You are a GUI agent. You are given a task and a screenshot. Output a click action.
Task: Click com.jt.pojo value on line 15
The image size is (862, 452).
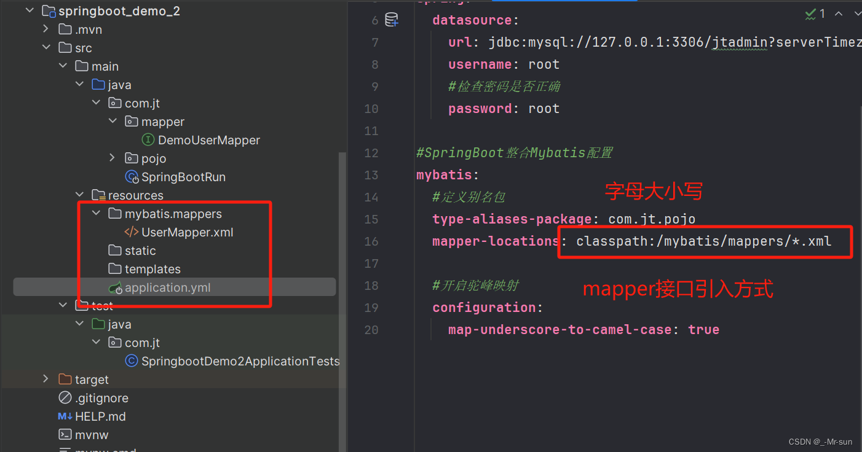coord(652,219)
